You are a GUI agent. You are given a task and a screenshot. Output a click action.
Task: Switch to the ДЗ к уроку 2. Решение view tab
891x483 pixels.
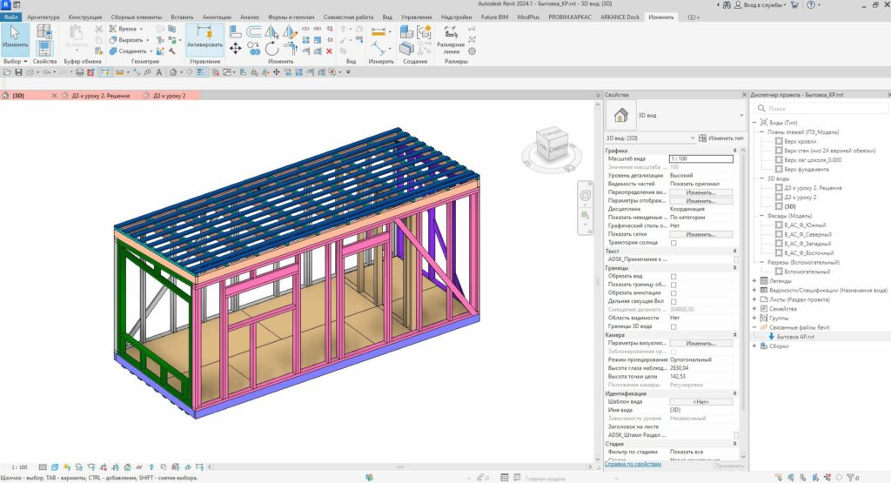tap(100, 95)
